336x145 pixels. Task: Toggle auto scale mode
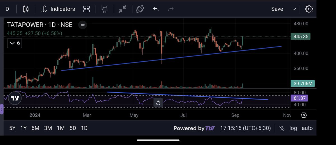click(307, 128)
